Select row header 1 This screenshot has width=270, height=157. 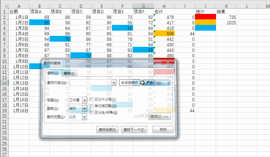click(x=4, y=12)
